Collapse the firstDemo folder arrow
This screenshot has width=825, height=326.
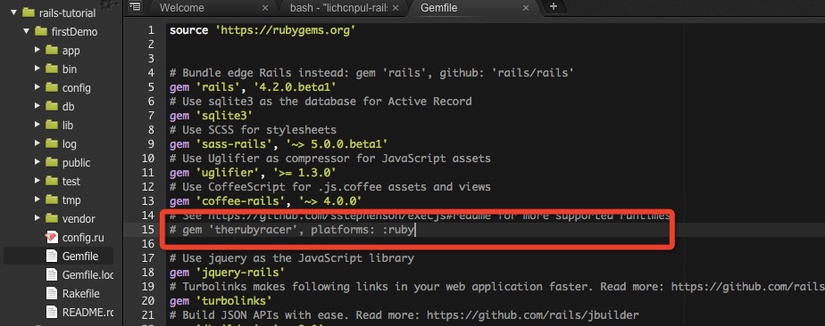pos(26,31)
